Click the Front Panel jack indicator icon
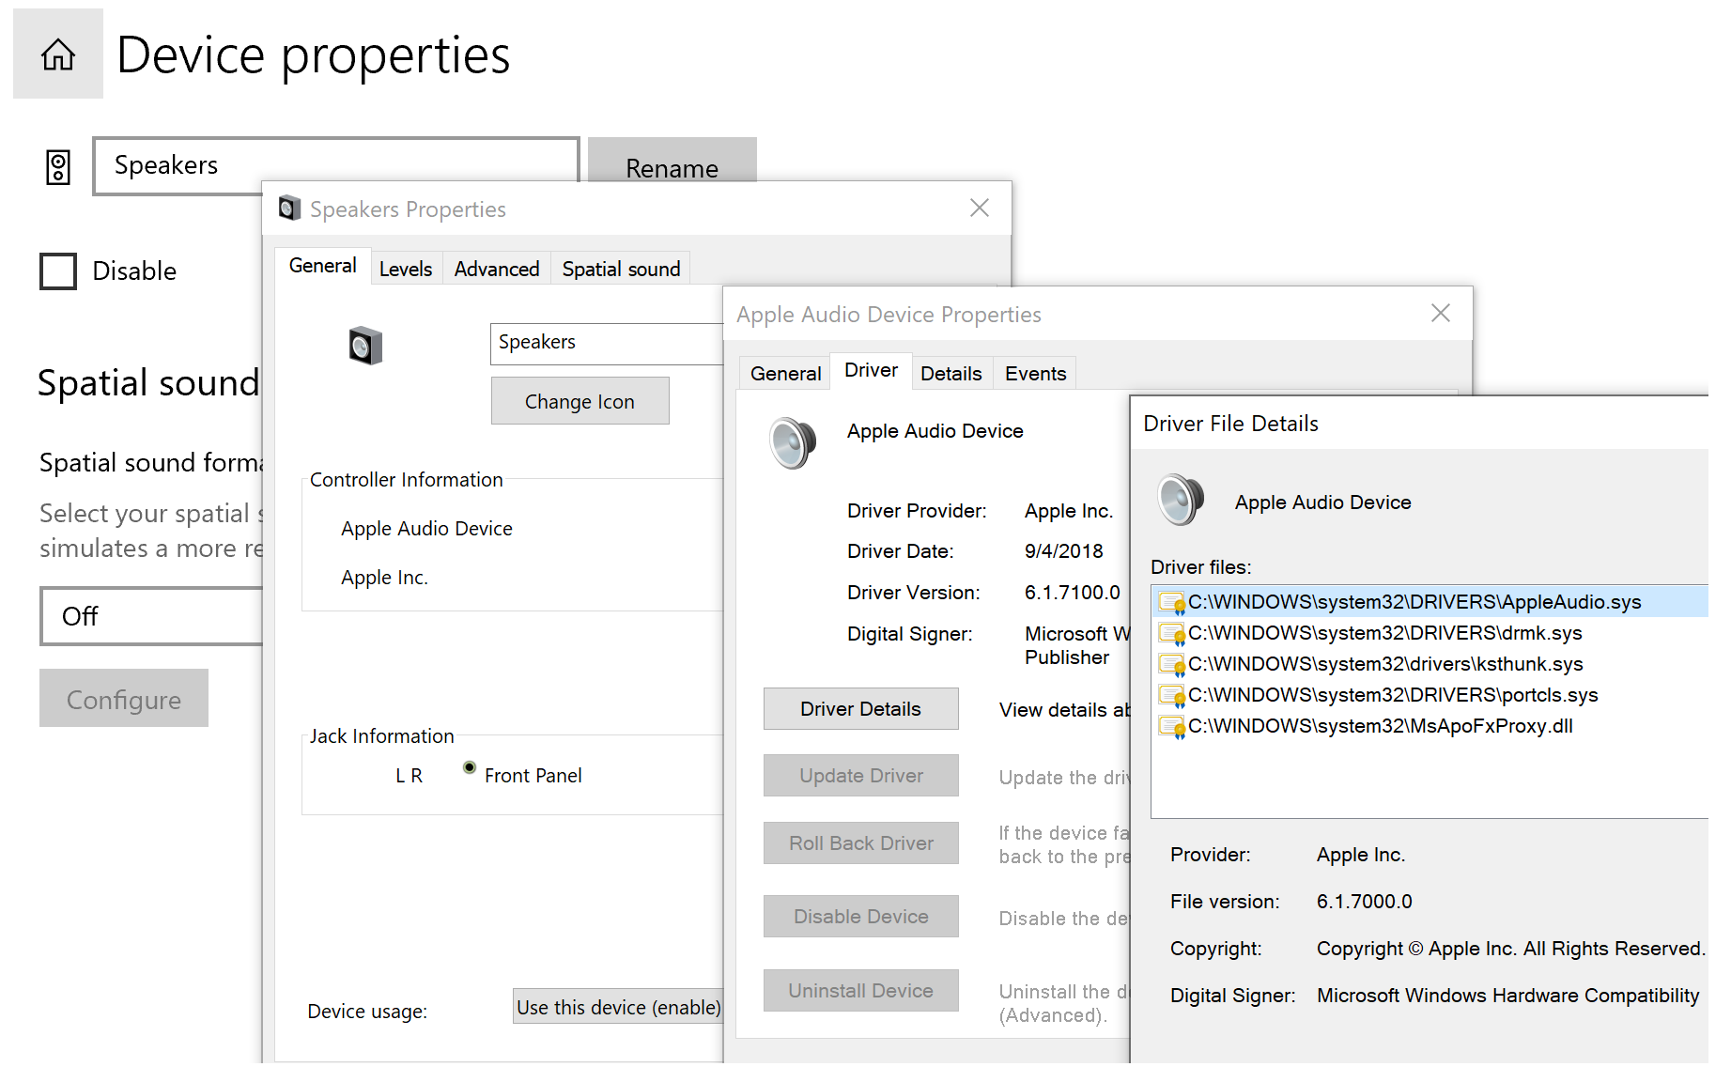1731x1082 pixels. coord(470,768)
